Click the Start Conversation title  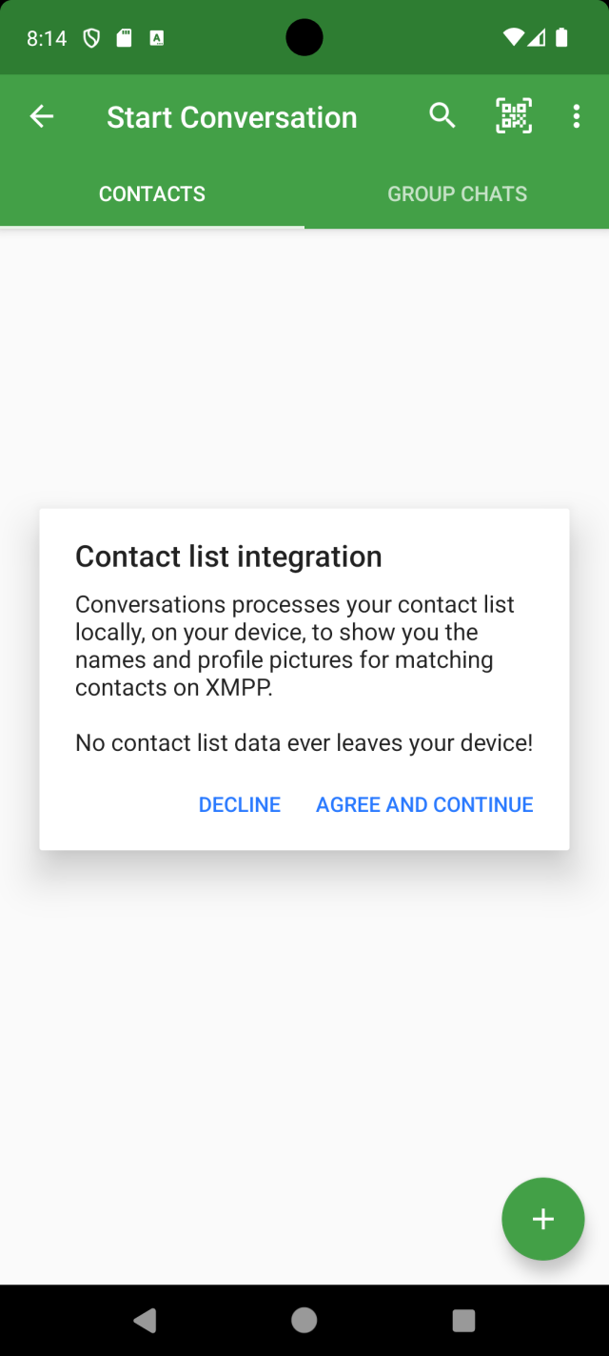click(231, 117)
